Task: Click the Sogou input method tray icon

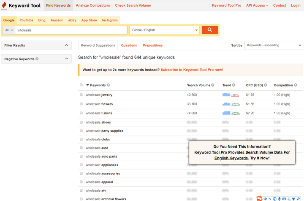Action: point(259,198)
